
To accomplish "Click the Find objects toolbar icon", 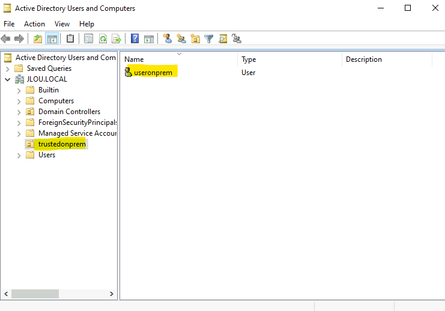I will coord(223,38).
